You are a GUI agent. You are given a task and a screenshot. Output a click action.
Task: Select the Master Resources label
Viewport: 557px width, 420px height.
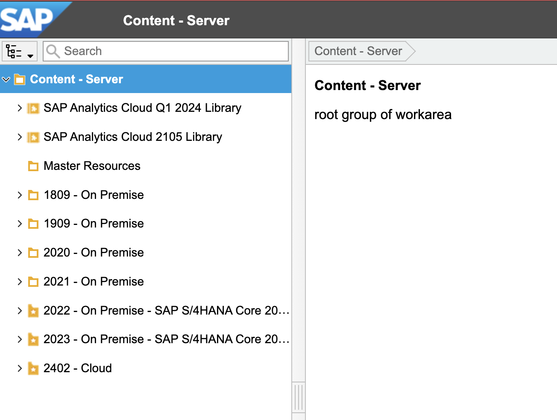[x=92, y=166]
